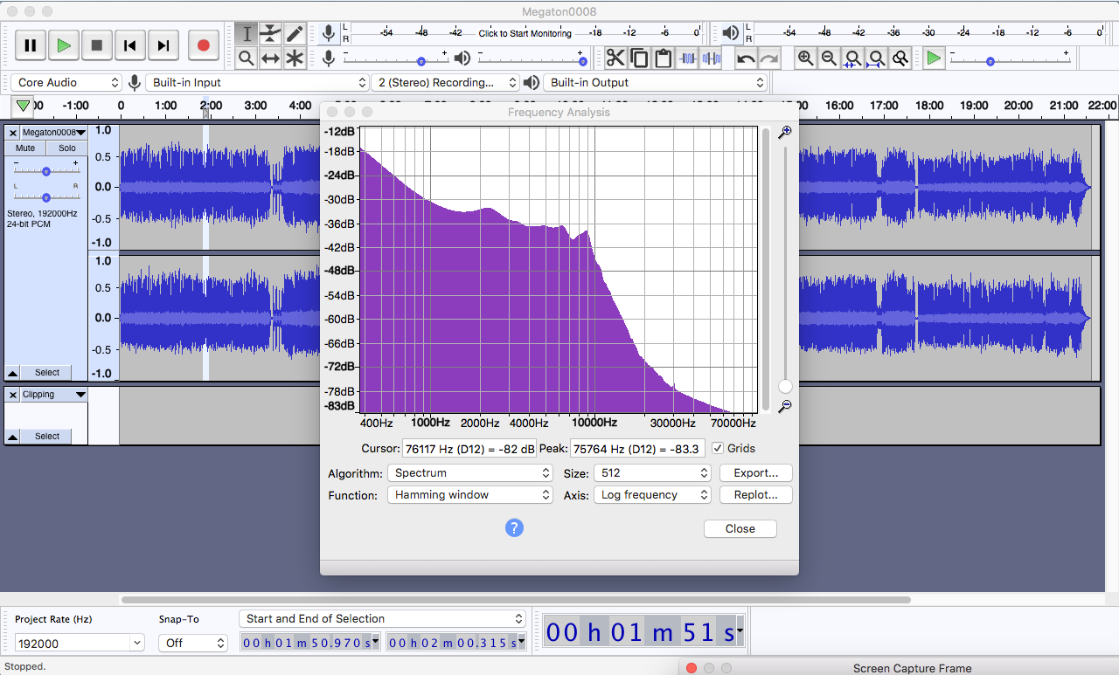Open the Megaton0008 track name menu
The width and height of the screenshot is (1119, 675).
point(54,133)
